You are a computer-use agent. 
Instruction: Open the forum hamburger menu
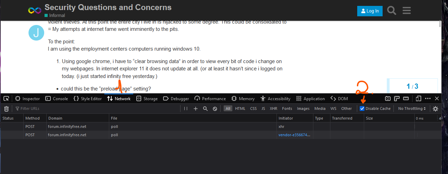(407, 11)
